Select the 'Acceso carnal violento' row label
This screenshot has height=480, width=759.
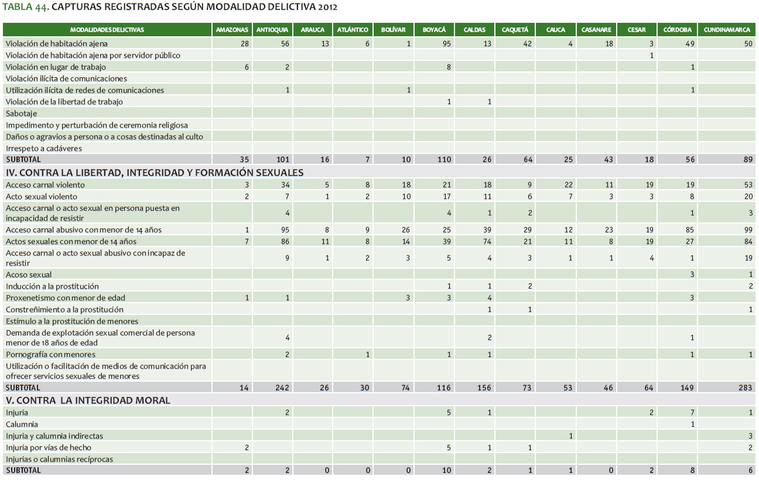click(x=45, y=185)
